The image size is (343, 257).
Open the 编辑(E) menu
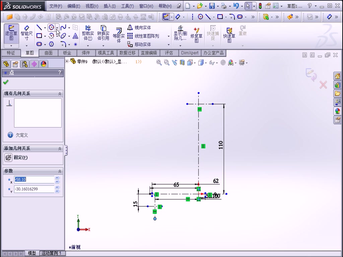(74, 6)
